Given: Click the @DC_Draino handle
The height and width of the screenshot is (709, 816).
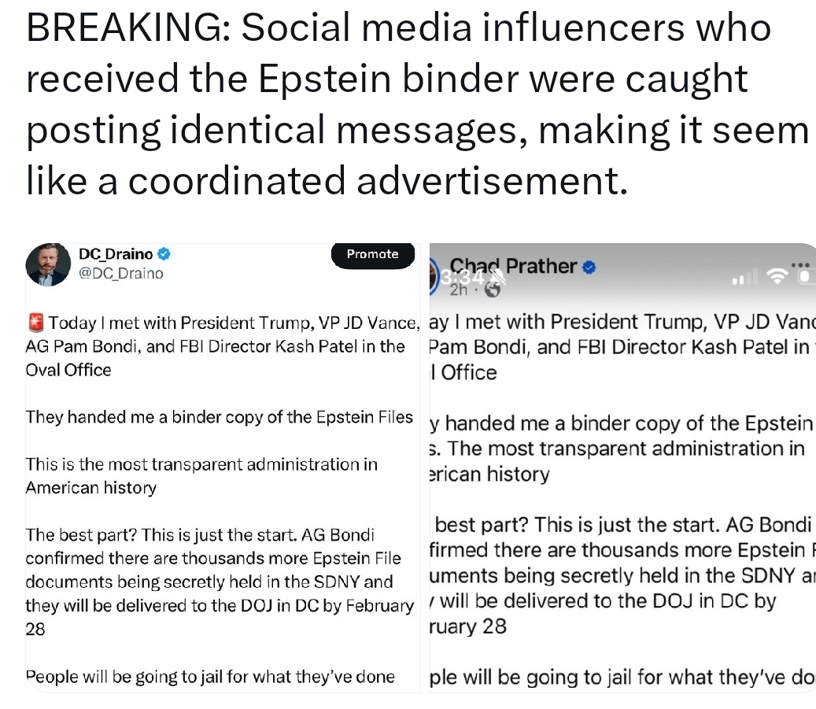Looking at the screenshot, I should [121, 273].
